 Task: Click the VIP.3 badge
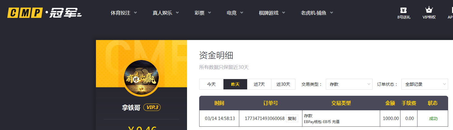[x=152, y=107]
